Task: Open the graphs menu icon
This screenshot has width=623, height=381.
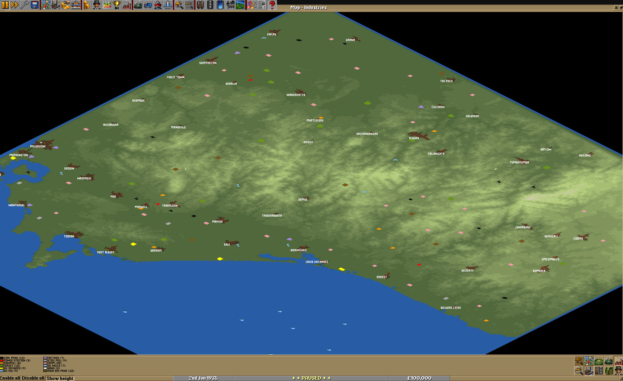Action: point(106,5)
